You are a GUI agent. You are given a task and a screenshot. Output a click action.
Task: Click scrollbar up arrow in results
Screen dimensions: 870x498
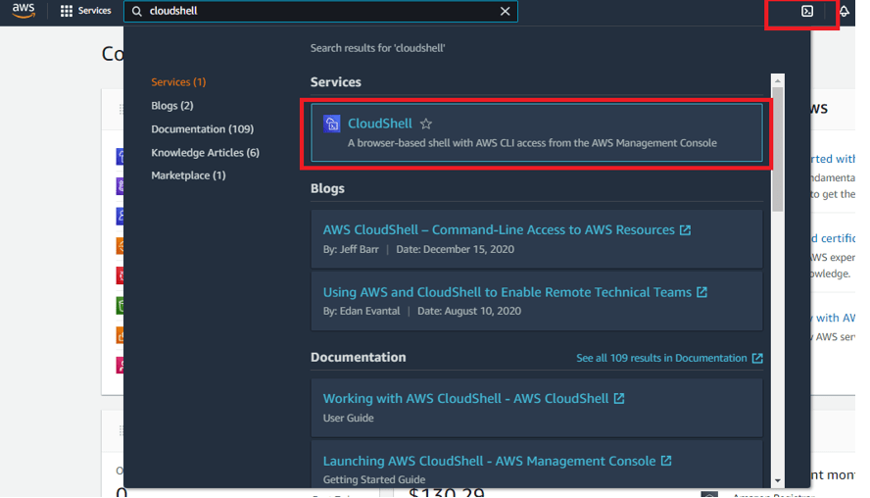pos(778,80)
